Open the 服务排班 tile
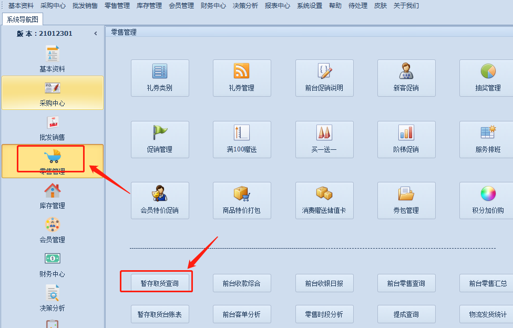The image size is (513, 328). tap(487, 139)
